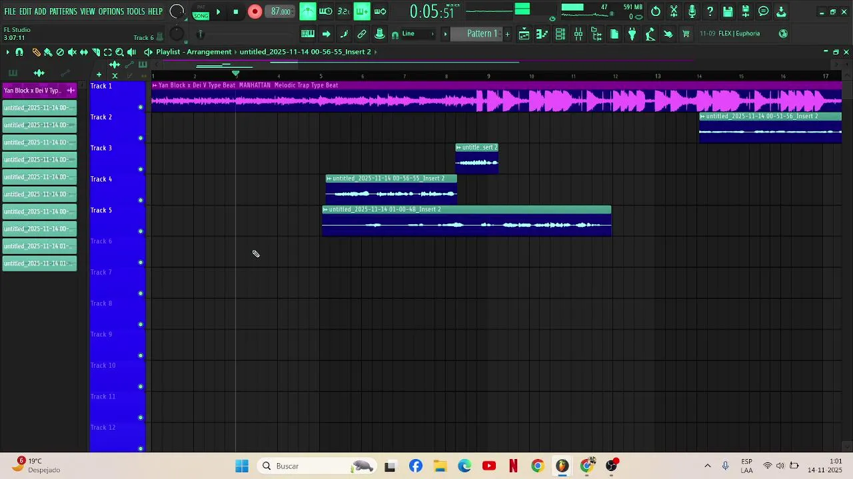853x479 pixels.
Task: Start playback with the play button
Action: pos(218,12)
